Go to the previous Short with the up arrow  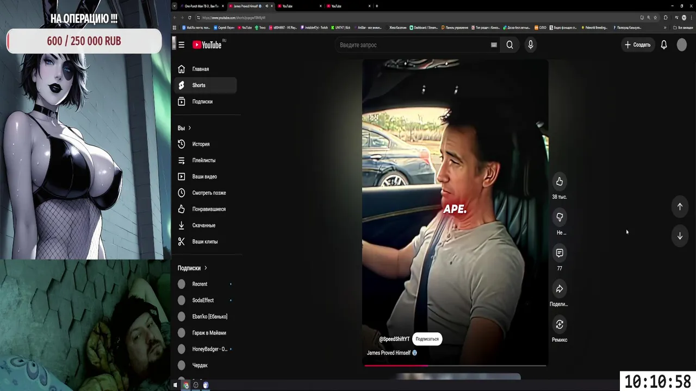point(680,206)
